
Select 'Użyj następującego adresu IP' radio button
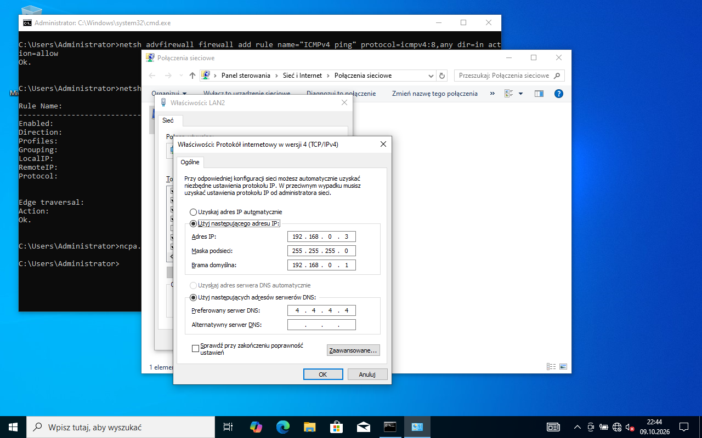193,223
